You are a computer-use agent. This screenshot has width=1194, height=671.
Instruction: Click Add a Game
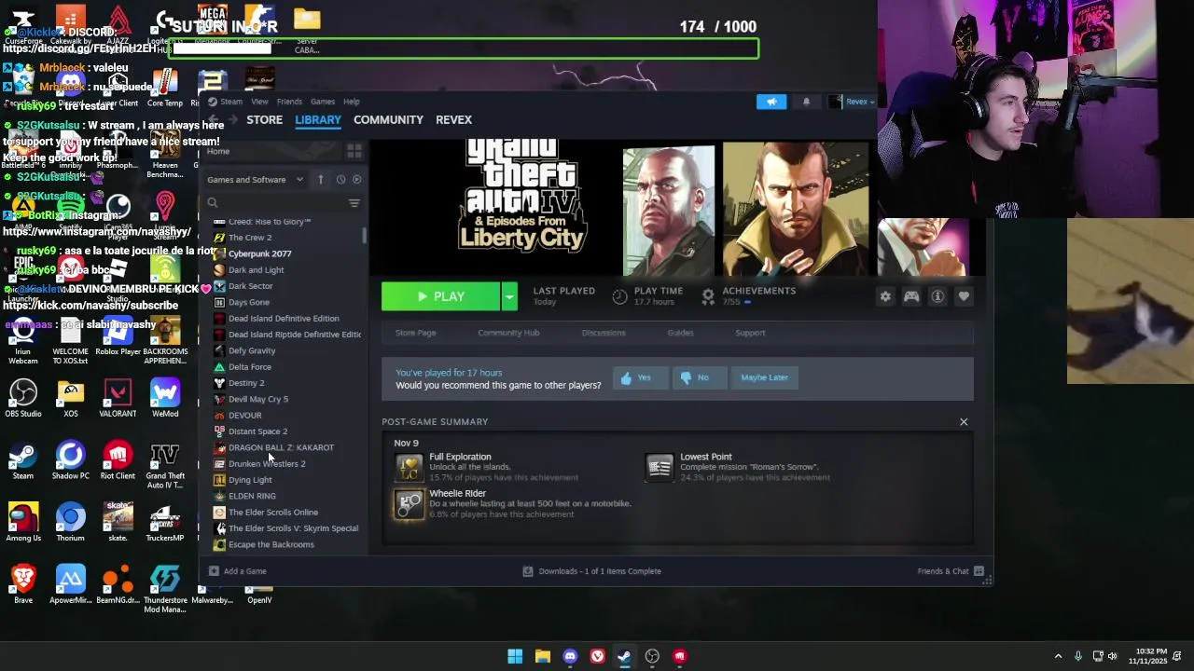(x=238, y=571)
